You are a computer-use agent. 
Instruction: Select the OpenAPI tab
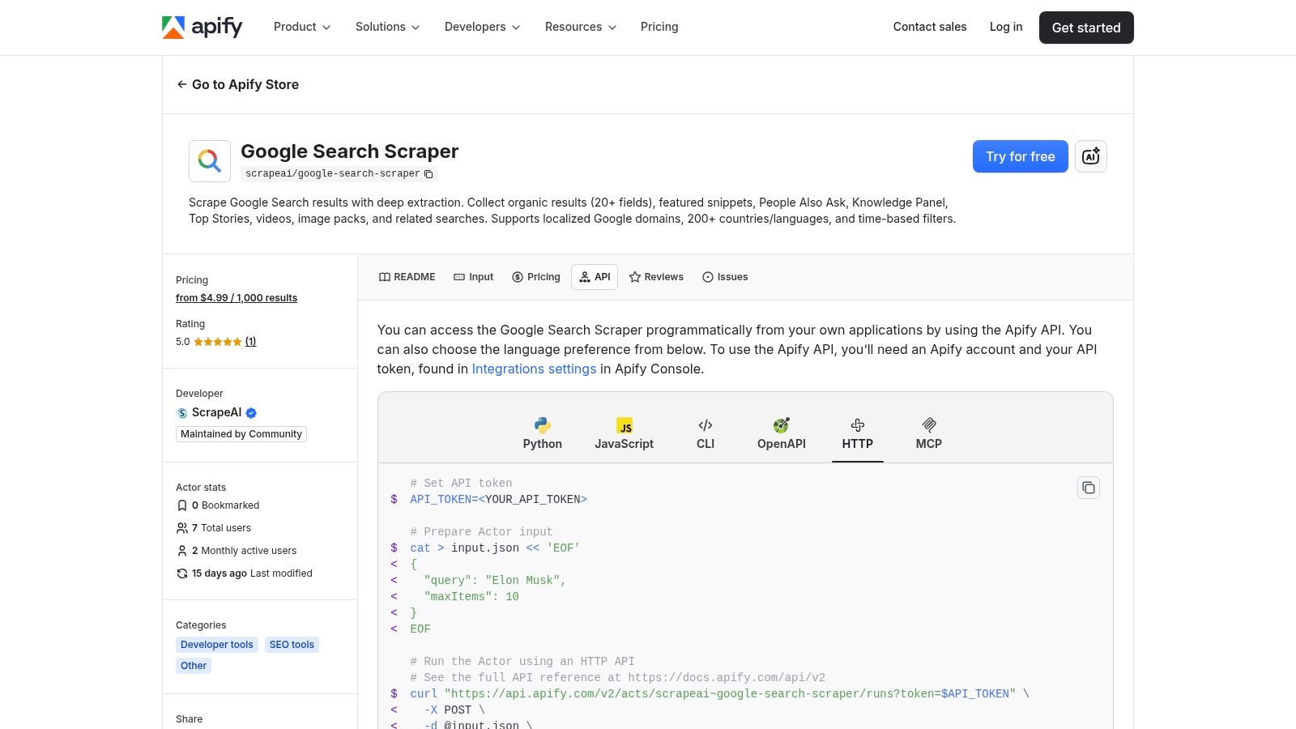(782, 434)
